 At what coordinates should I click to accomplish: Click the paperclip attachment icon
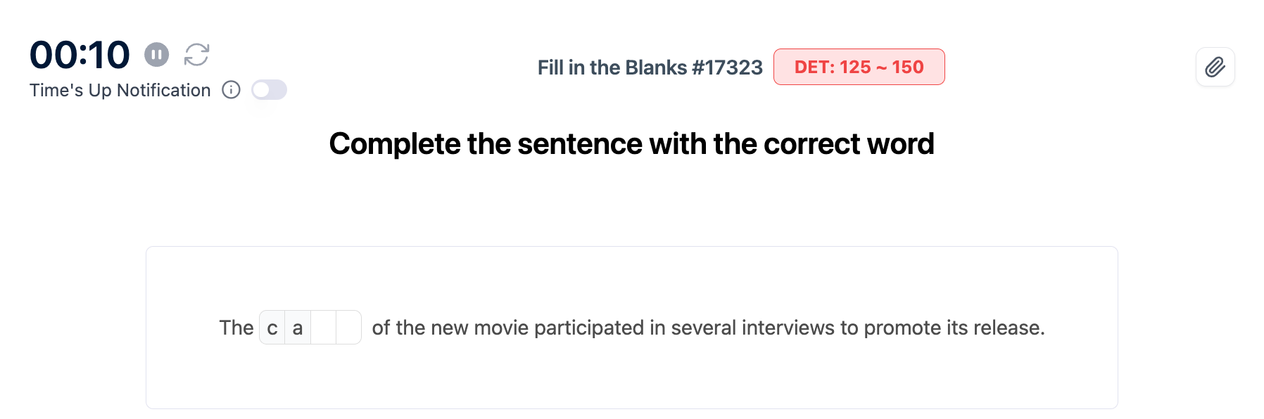click(1215, 67)
